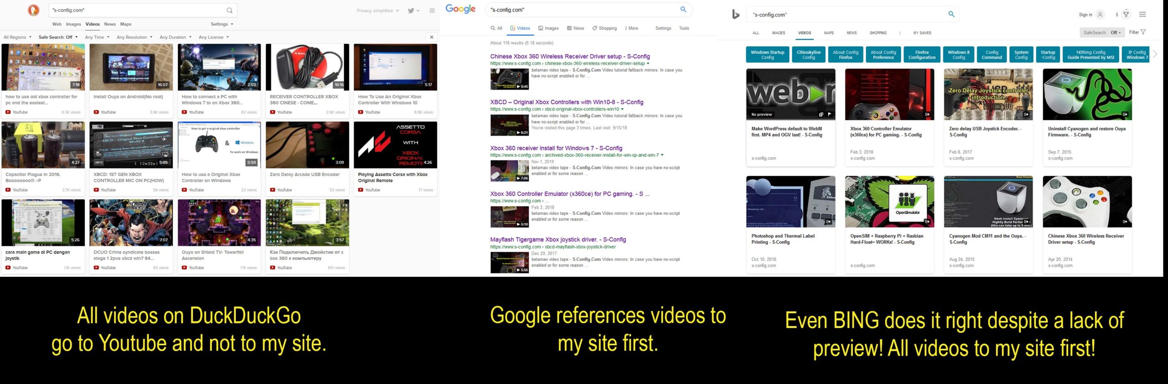Screen dimensions: 1168x384
Task: Select the DuckDuckGo News tab
Action: 110,24
